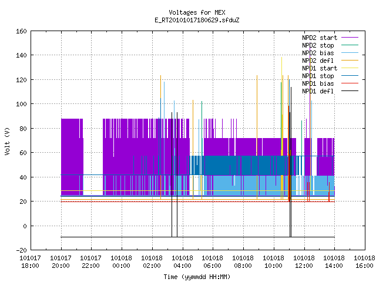Click the 101018 14:00 x-axis tick label
The height and width of the screenshot is (282, 376).
tap(334, 262)
